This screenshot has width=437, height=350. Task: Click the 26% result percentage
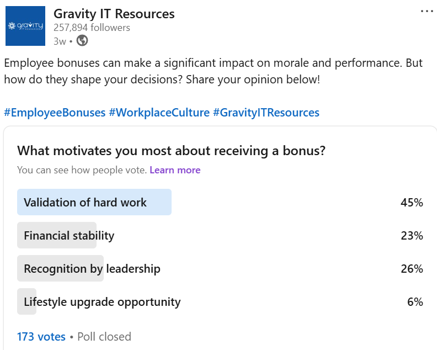(x=412, y=269)
